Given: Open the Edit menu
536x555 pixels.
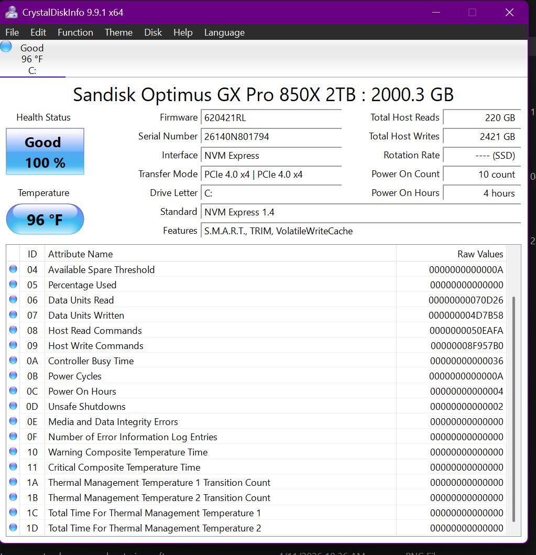Looking at the screenshot, I should [x=38, y=32].
